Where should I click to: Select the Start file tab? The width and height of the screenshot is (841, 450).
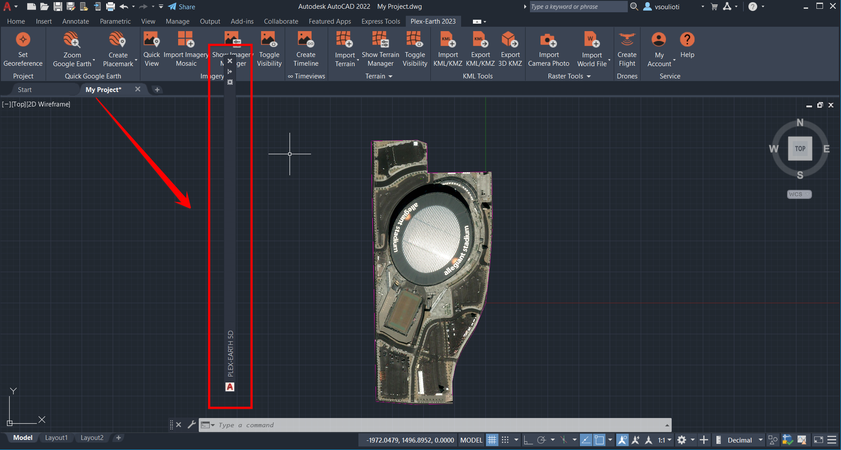(25, 89)
